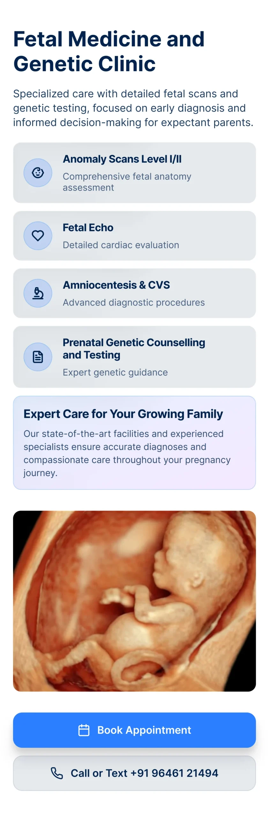Click the Book Appointment button
269x817 pixels.
click(x=134, y=730)
